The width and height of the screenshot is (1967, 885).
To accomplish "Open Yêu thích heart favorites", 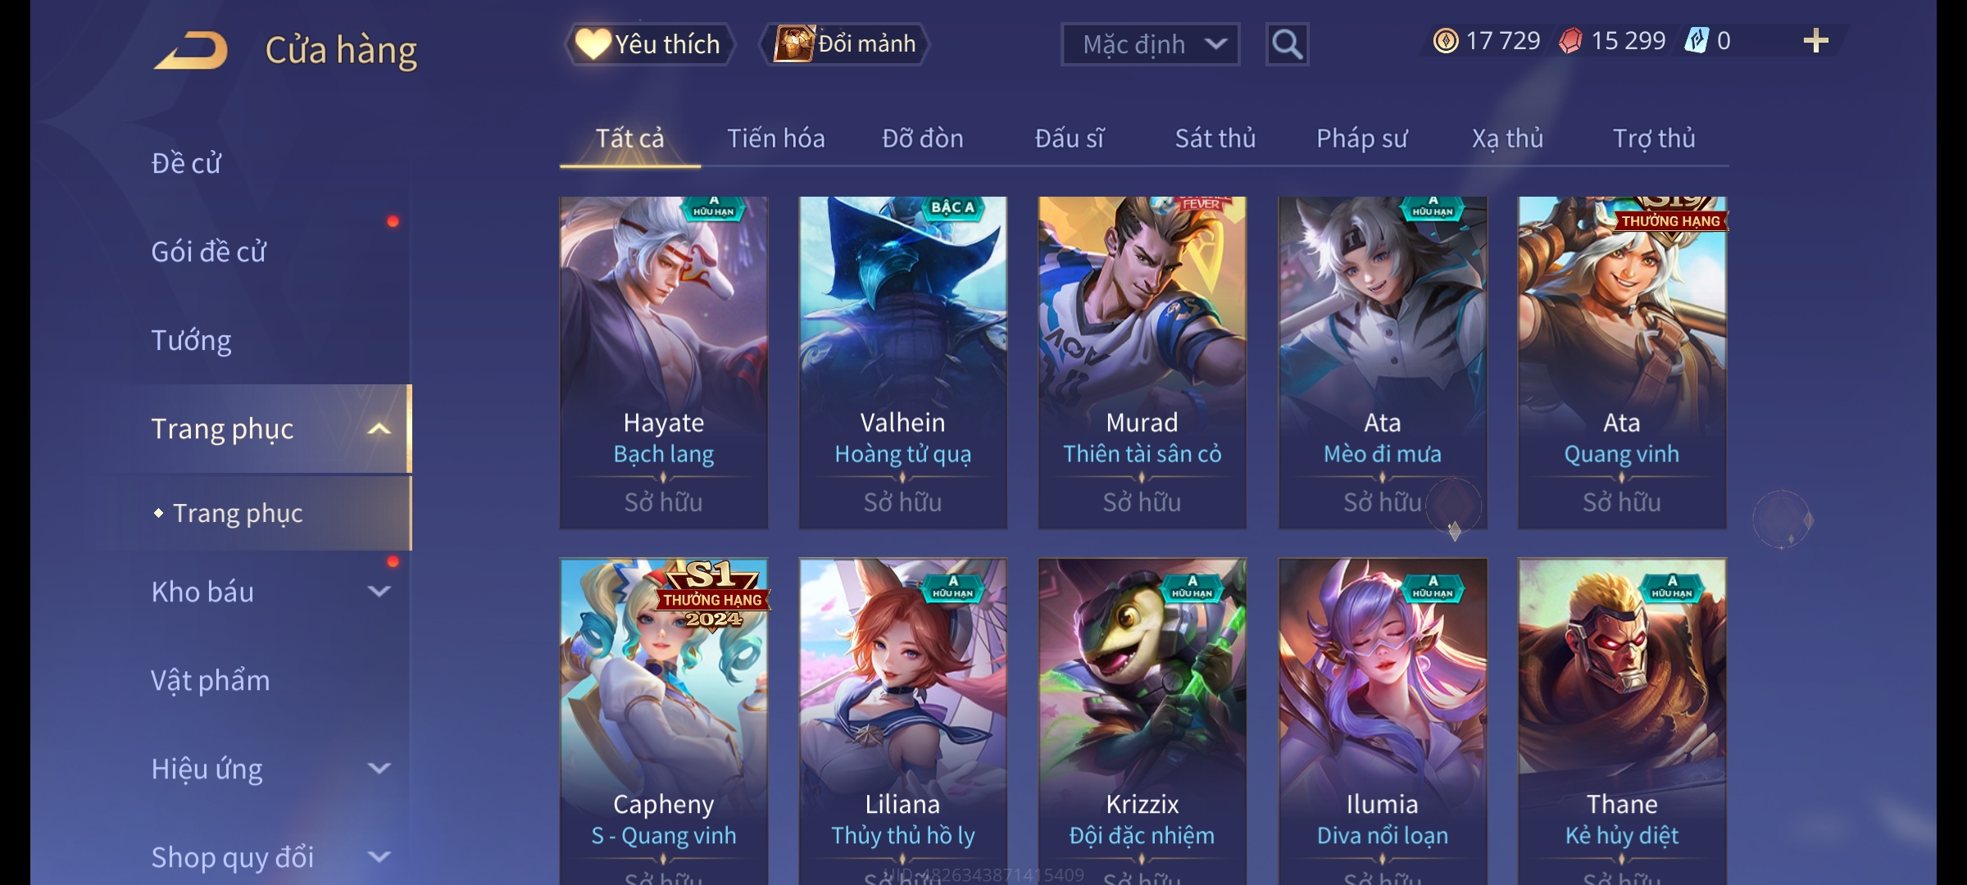I will tap(649, 43).
